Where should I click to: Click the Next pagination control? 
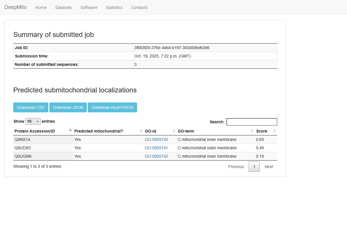point(269,167)
